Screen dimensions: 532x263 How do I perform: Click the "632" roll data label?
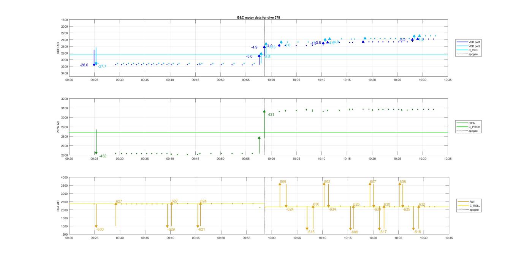pos(422,204)
